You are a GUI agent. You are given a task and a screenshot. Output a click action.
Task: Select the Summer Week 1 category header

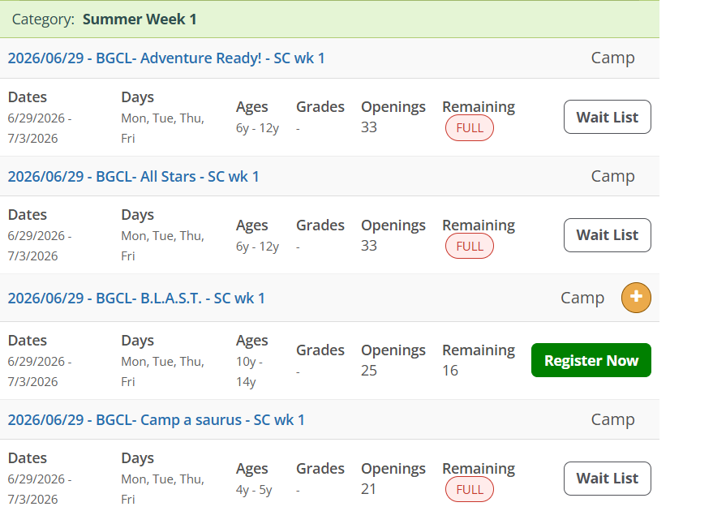pyautogui.click(x=140, y=19)
